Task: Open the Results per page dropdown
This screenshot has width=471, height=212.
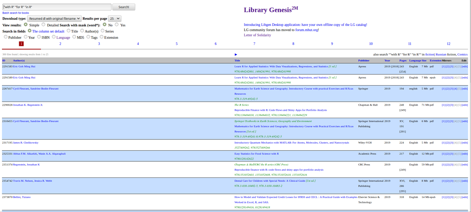Action: [114, 18]
